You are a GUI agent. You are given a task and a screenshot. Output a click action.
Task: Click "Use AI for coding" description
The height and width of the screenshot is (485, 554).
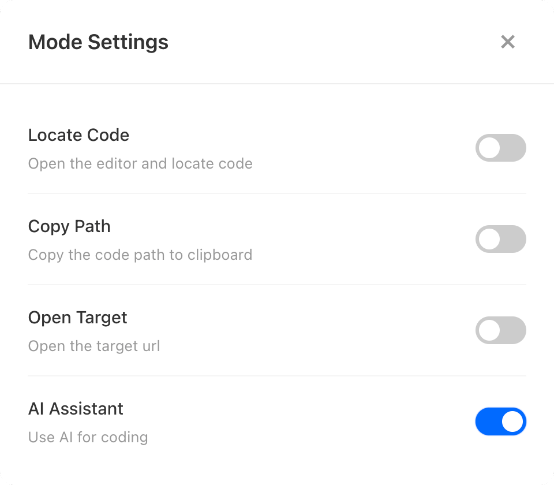coord(88,438)
